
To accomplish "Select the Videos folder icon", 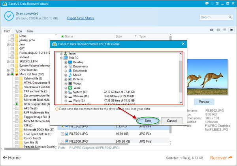I will pyautogui.click(x=70, y=83).
